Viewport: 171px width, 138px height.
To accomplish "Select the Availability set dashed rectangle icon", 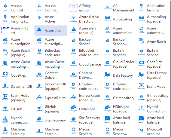I will click(x=5, y=30).
